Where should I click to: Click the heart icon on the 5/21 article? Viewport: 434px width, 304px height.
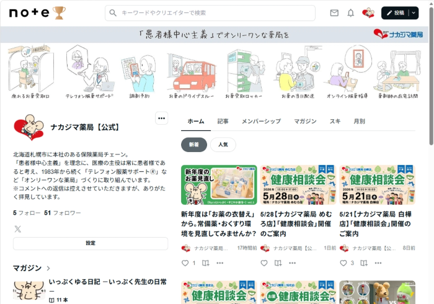[343, 263]
